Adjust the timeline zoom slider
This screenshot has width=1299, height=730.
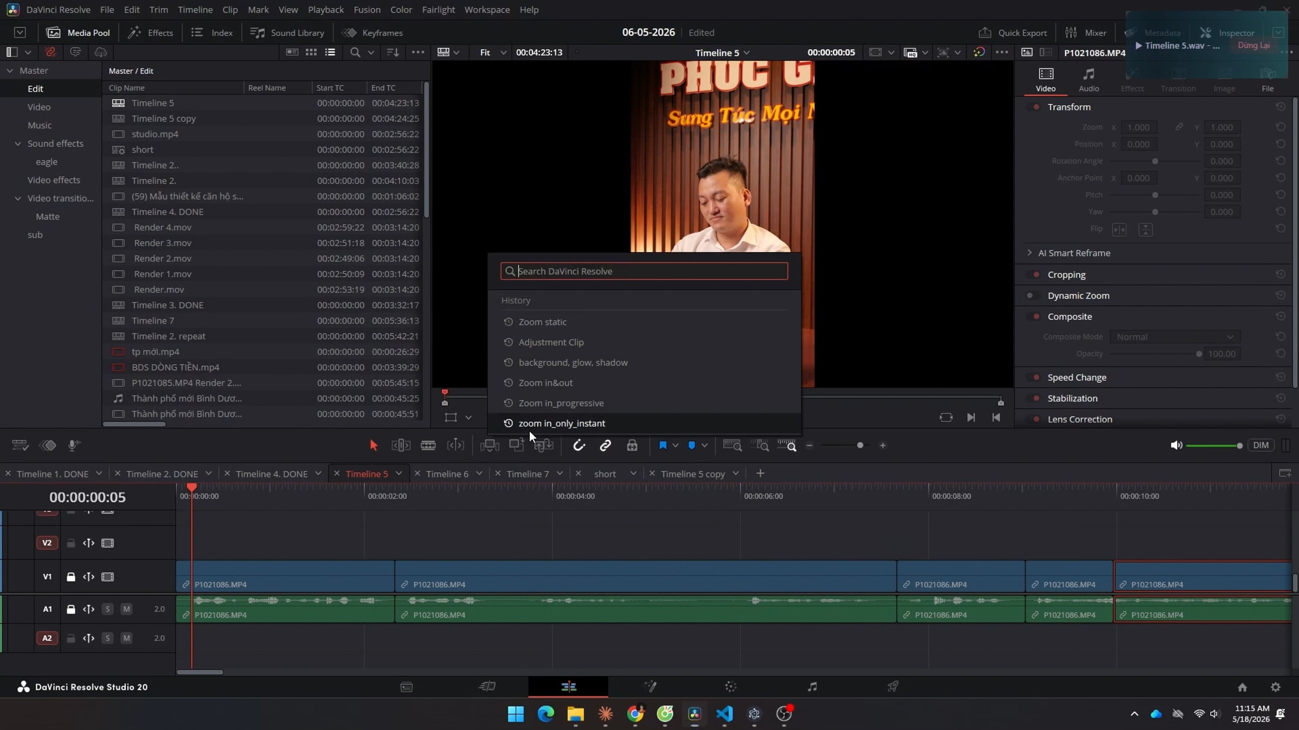point(846,446)
